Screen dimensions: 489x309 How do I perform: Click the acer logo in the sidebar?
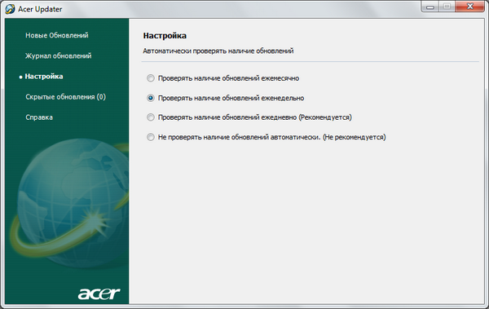(x=99, y=294)
